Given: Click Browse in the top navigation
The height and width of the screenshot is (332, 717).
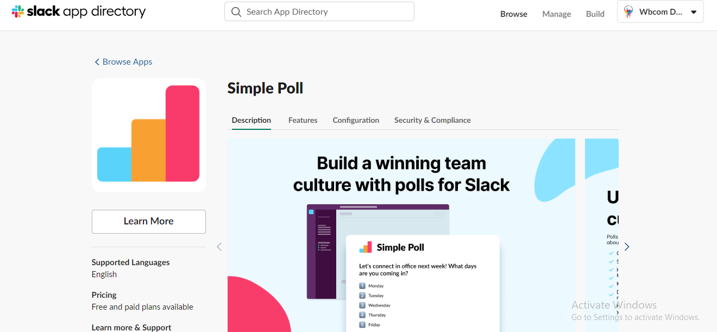Looking at the screenshot, I should tap(513, 14).
